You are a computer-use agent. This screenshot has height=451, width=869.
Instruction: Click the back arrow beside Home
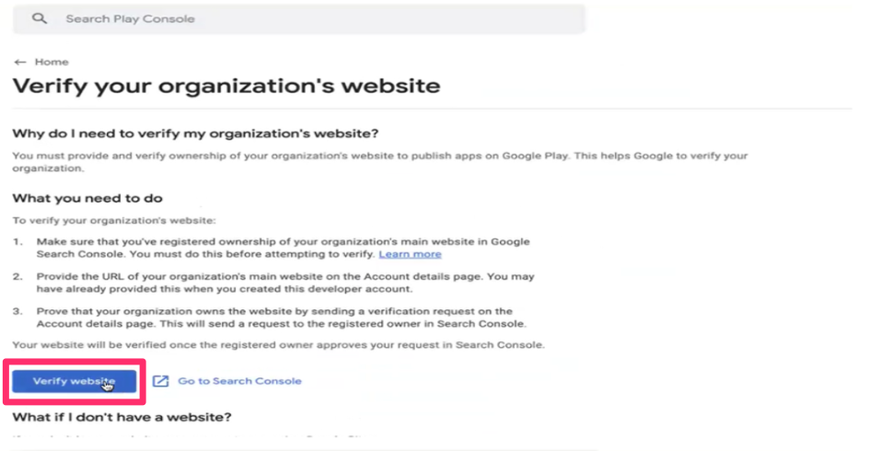point(20,62)
